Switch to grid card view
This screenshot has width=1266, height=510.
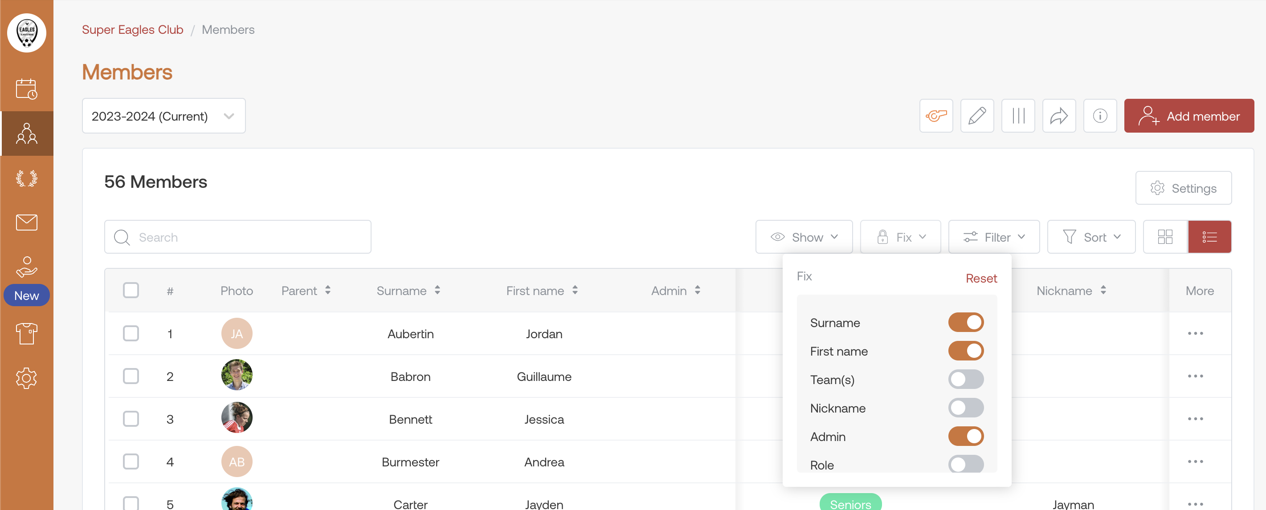(1165, 237)
